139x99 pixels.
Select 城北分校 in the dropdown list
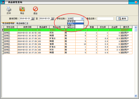pos(76,27)
